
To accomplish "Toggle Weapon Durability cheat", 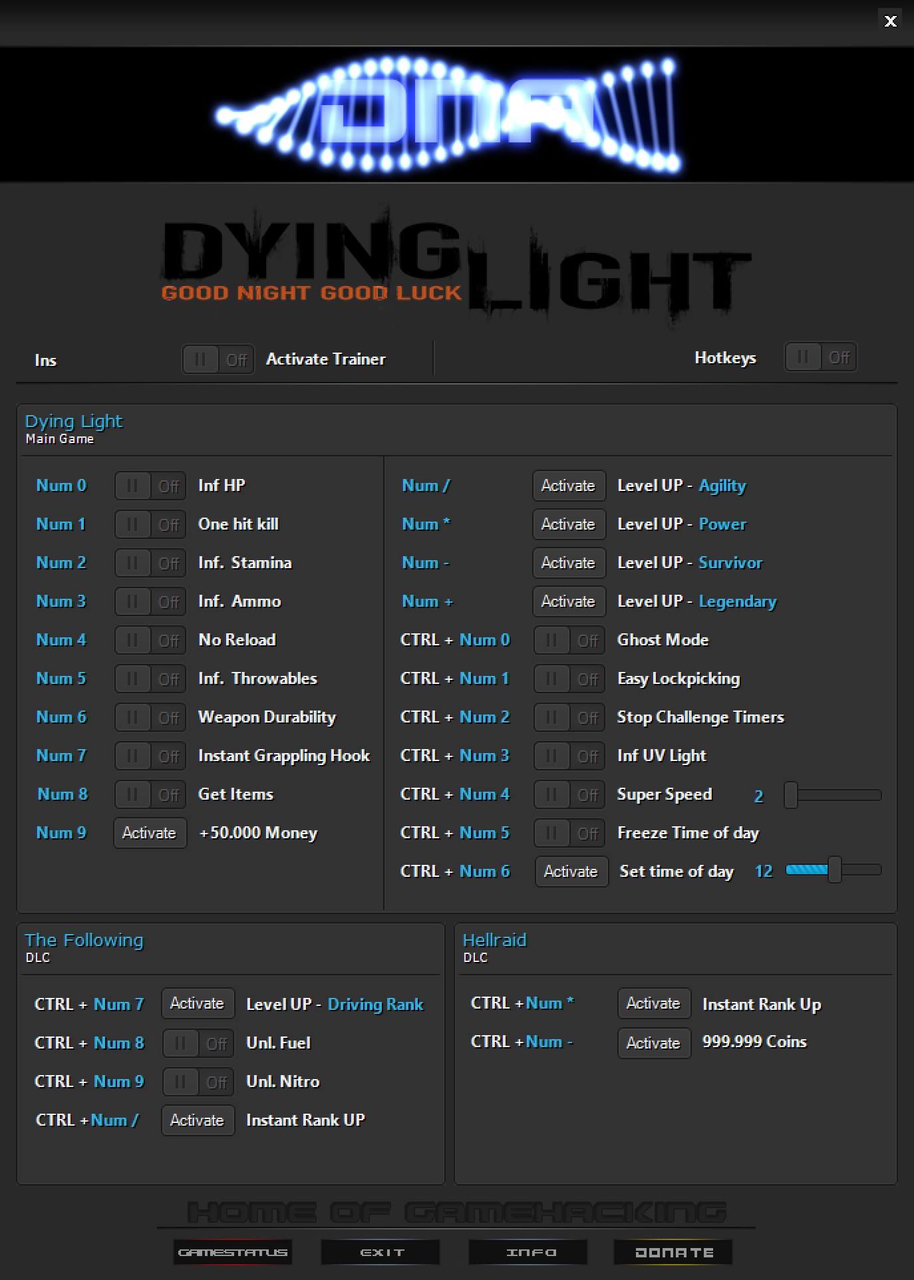I will pyautogui.click(x=150, y=718).
